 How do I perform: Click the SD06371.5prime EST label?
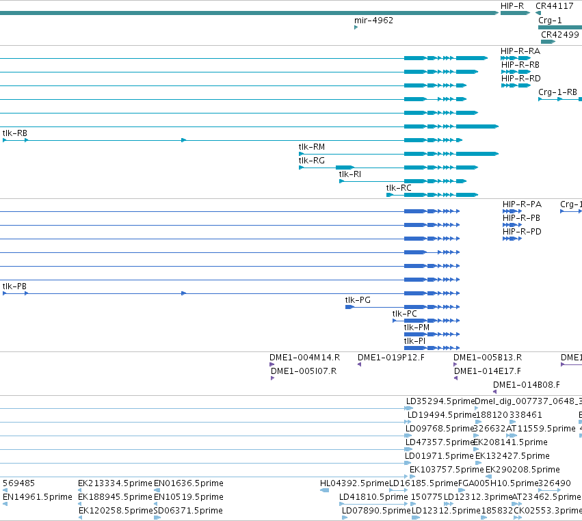tap(188, 511)
